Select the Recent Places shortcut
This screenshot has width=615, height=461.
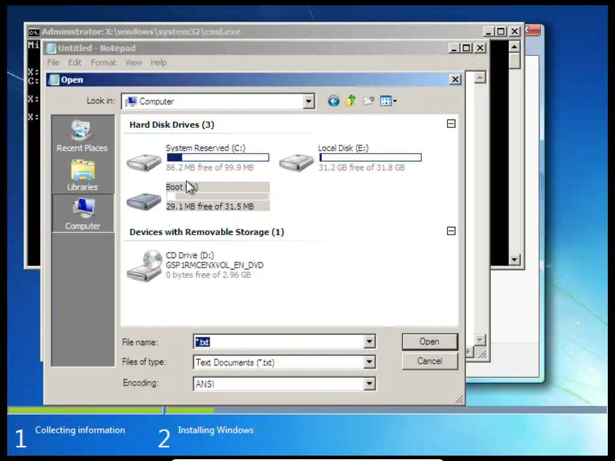click(82, 136)
